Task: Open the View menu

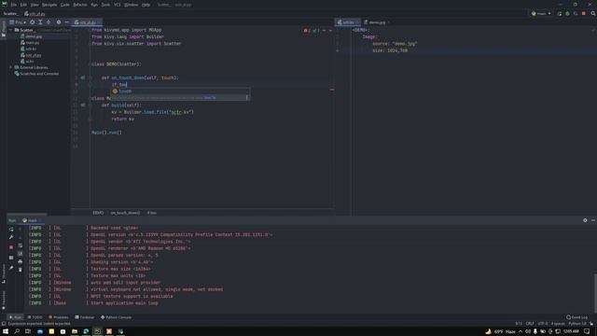Action: coord(35,5)
